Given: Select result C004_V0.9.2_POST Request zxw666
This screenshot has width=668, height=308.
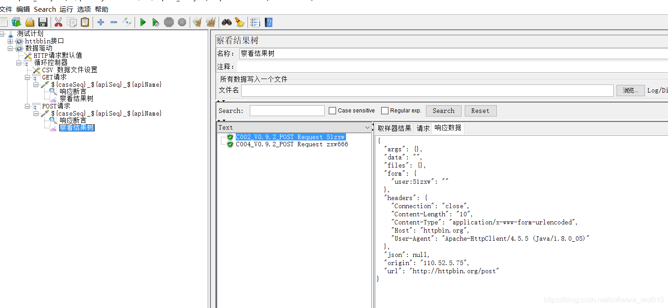Looking at the screenshot, I should [292, 145].
